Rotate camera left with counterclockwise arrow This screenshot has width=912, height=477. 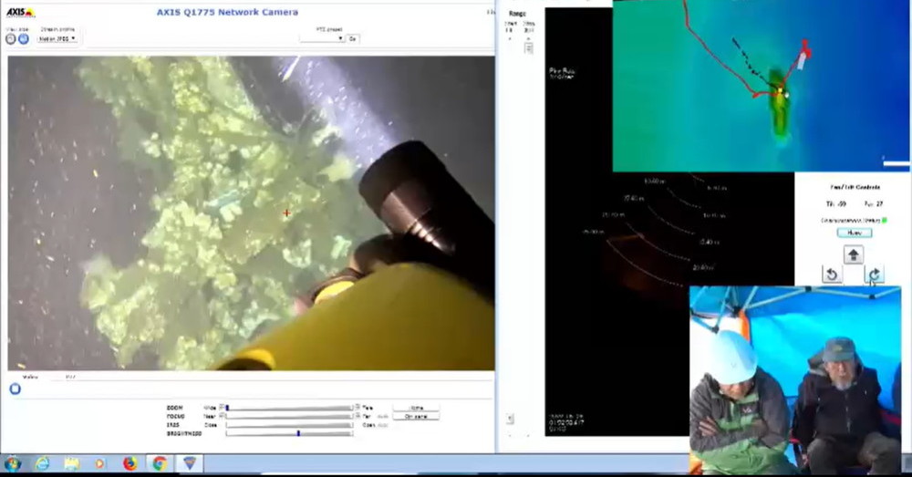832,275
